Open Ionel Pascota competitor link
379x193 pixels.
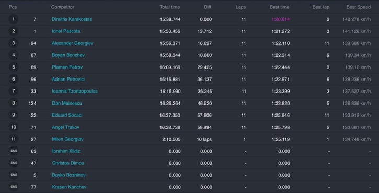[66, 31]
